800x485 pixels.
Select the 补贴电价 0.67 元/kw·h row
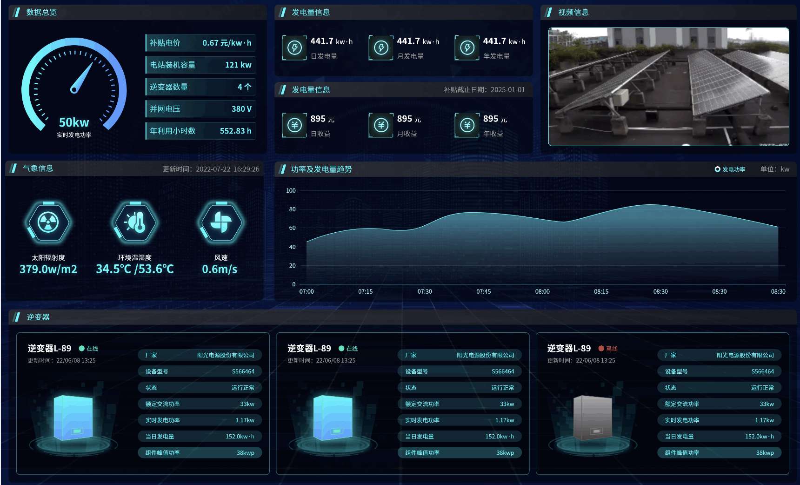coord(200,43)
